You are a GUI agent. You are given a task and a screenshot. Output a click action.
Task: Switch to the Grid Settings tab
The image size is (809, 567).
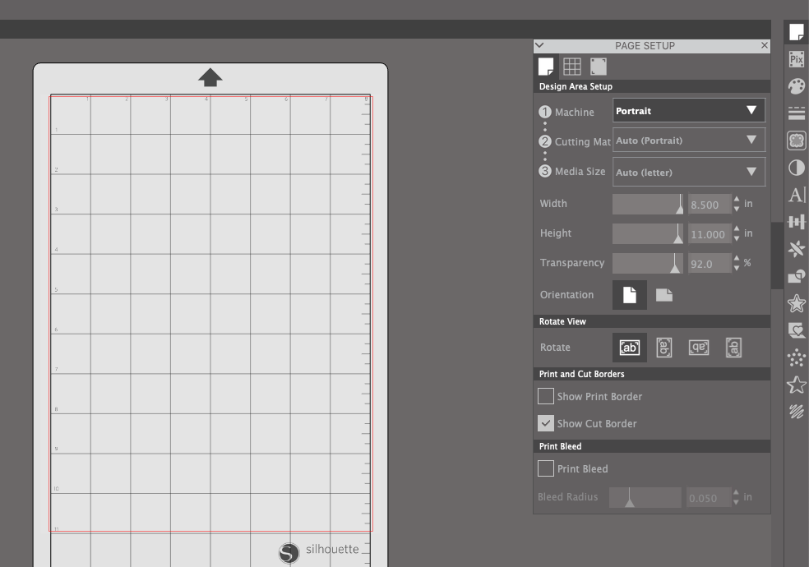[571, 67]
